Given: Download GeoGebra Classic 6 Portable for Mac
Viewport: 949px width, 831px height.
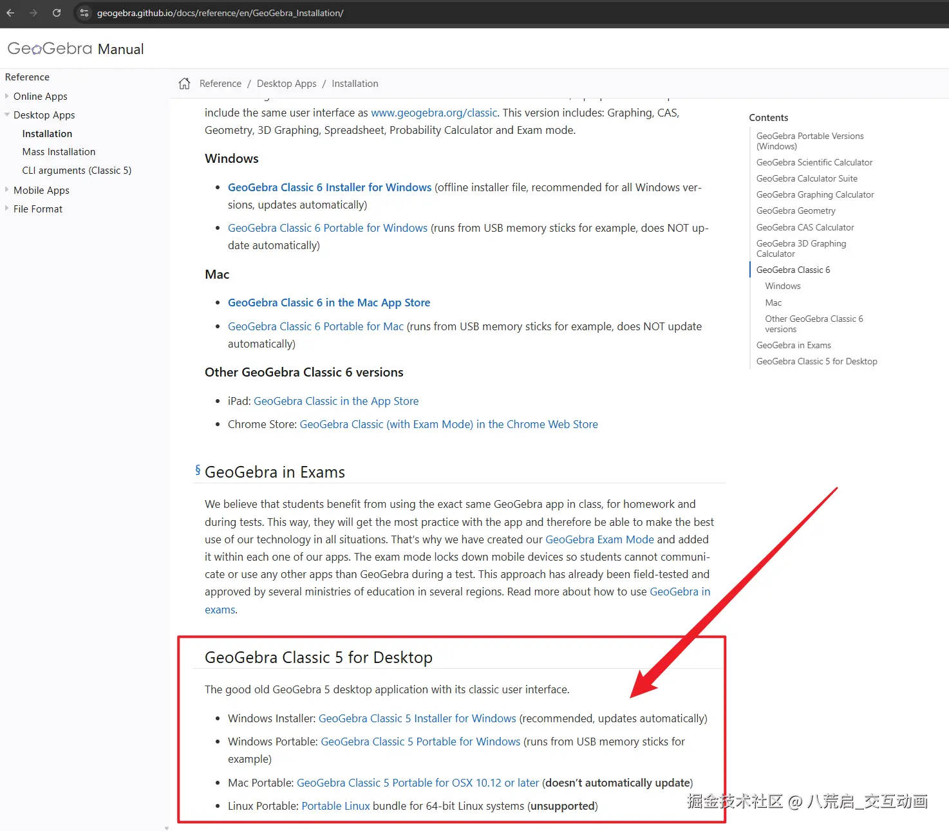Looking at the screenshot, I should tap(315, 326).
